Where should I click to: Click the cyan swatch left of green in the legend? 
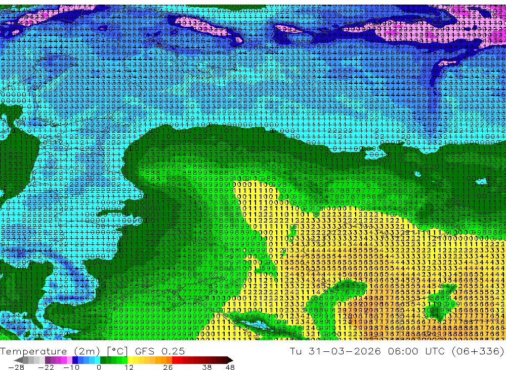97,360
